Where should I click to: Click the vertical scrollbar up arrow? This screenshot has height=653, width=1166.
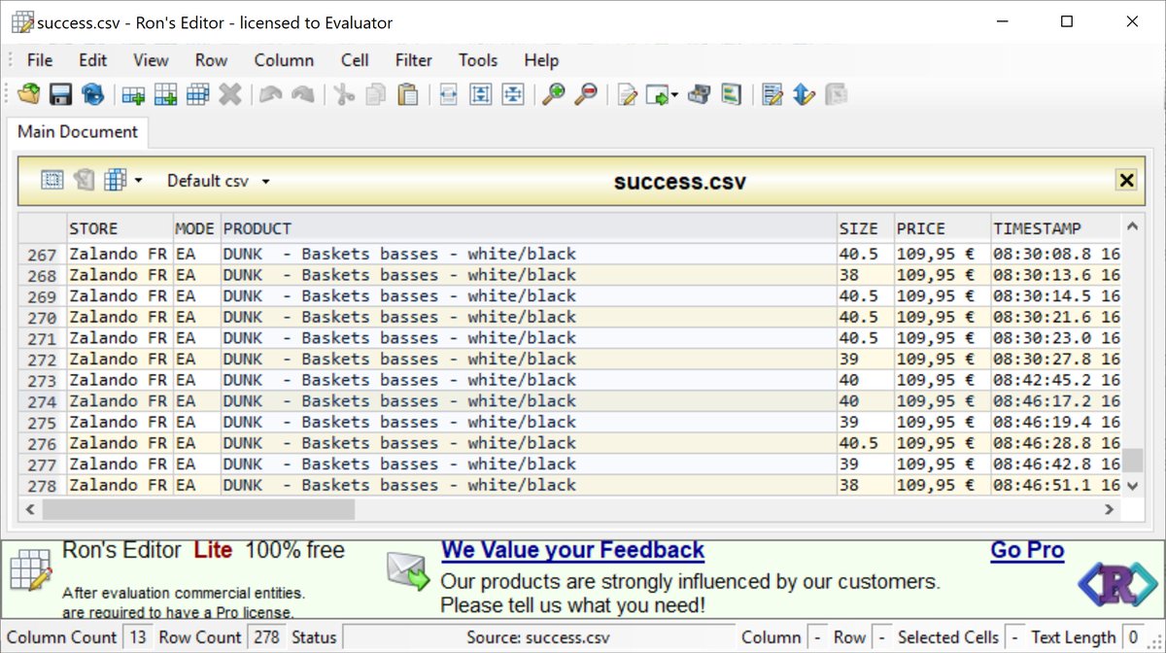coord(1133,225)
